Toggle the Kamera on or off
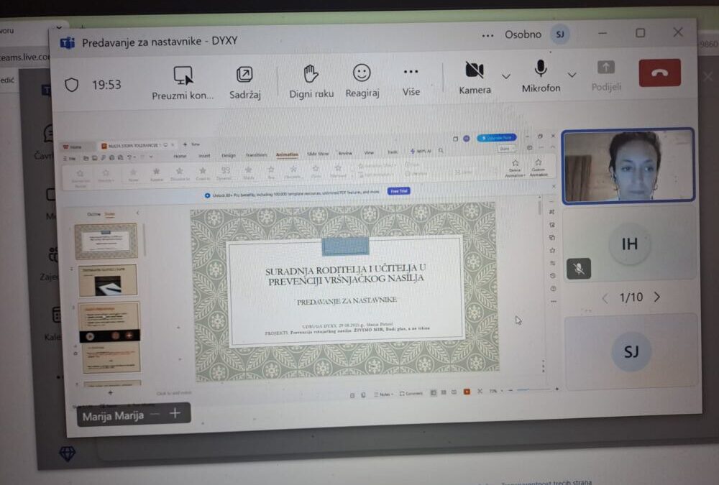This screenshot has height=485, width=719. pos(475,70)
